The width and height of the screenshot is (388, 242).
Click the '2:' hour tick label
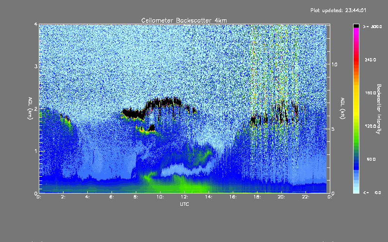(63, 197)
